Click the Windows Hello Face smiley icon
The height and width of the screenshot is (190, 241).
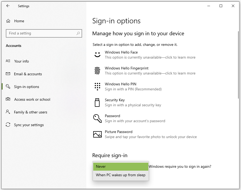point(97,55)
